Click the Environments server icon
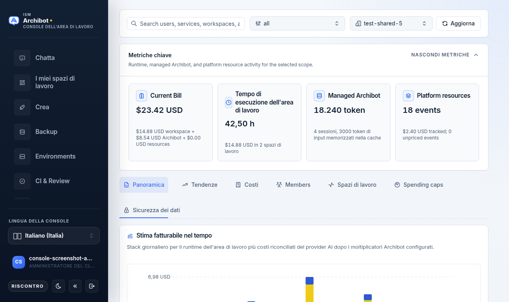 pos(22,157)
